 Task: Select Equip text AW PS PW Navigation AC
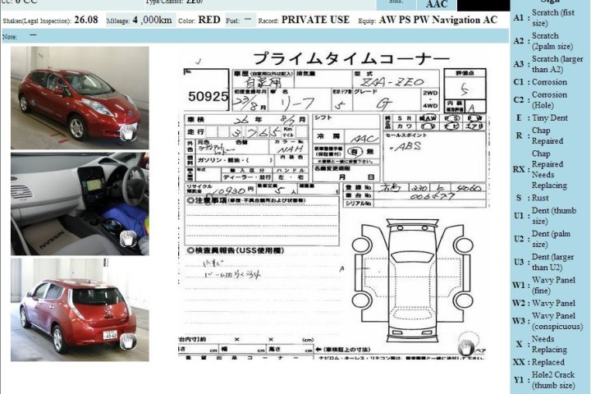tap(438, 20)
